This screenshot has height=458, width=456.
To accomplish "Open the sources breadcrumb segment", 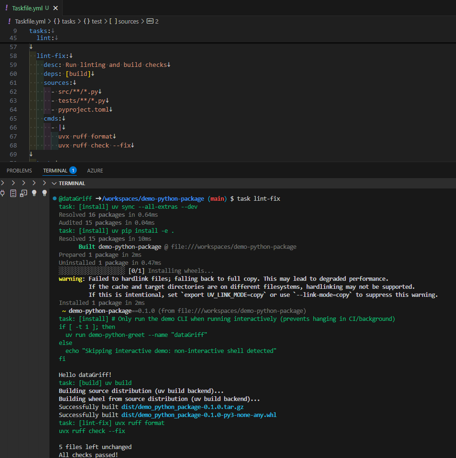I will (x=129, y=21).
